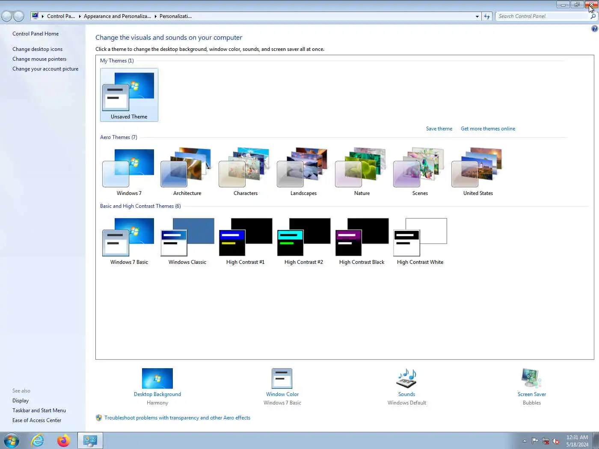The height and width of the screenshot is (449, 599).
Task: Click the address bar refresh button
Action: tap(487, 16)
